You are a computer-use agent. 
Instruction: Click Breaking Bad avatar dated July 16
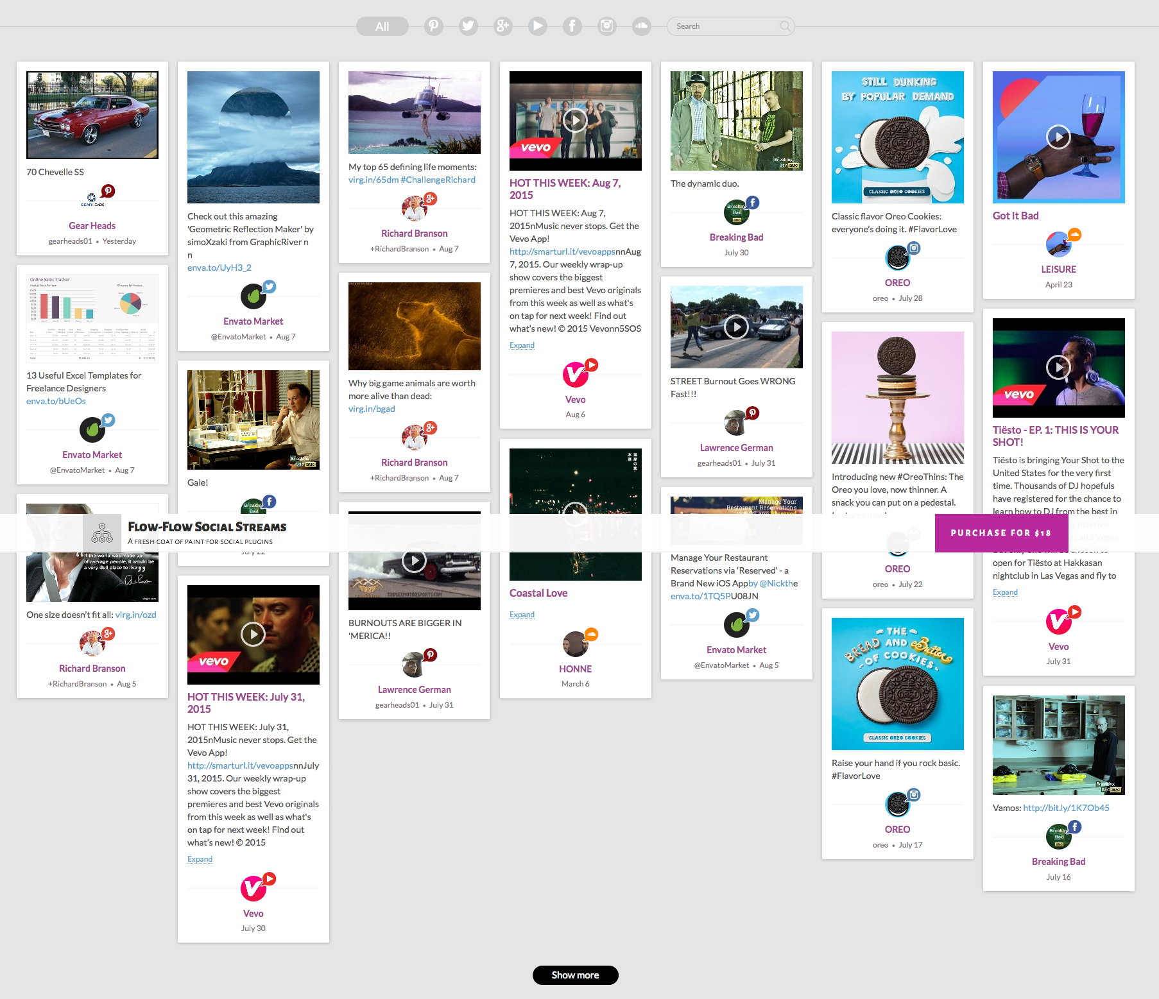coord(1059,836)
